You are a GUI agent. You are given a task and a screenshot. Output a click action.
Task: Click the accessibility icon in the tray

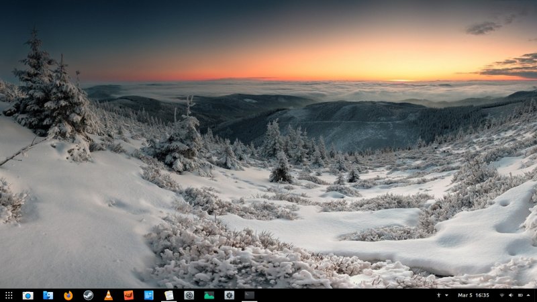pos(438,295)
